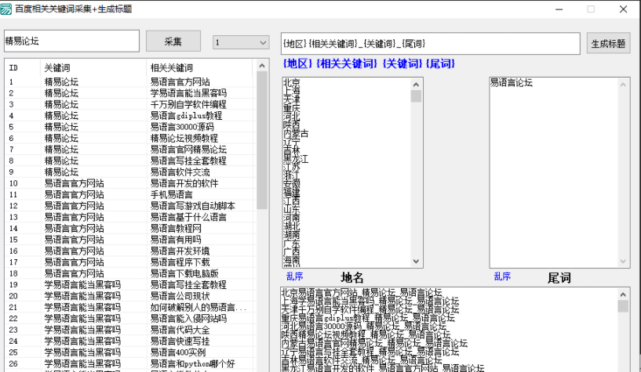641x372 pixels.
Task: Select row 15 易语言有用吗
Action: pyautogui.click(x=131, y=240)
